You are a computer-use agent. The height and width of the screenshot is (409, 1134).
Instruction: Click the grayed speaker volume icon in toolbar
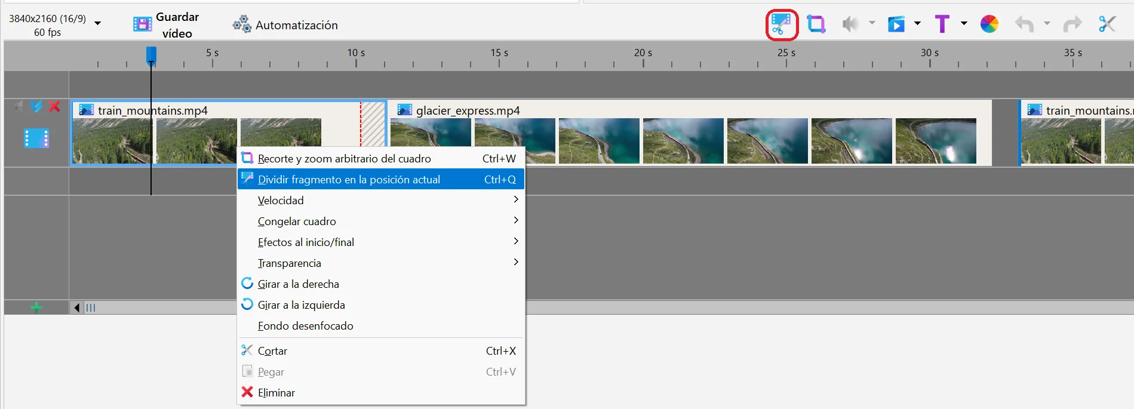tap(850, 24)
